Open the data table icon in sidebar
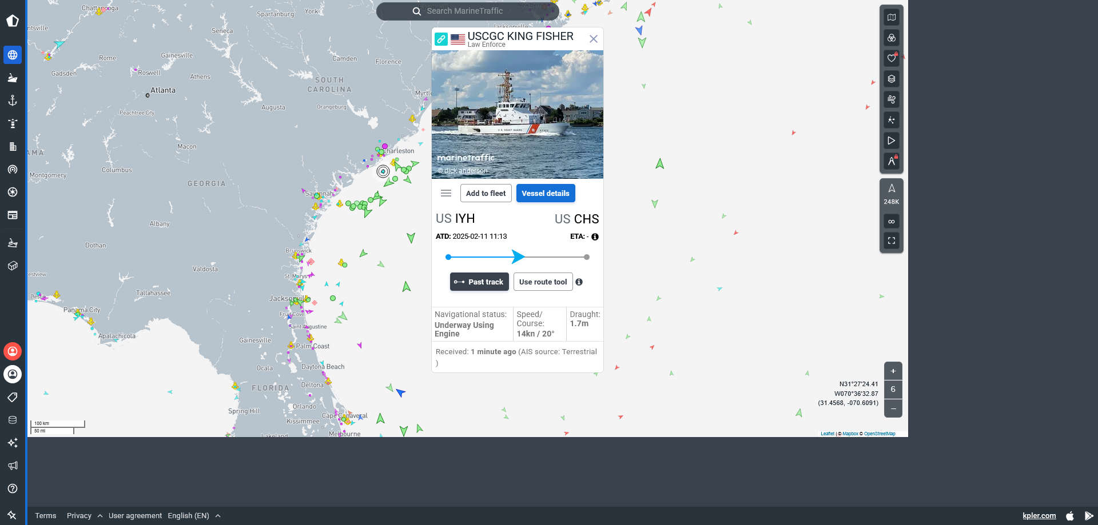Viewport: 1098px width, 525px height. 13,215
